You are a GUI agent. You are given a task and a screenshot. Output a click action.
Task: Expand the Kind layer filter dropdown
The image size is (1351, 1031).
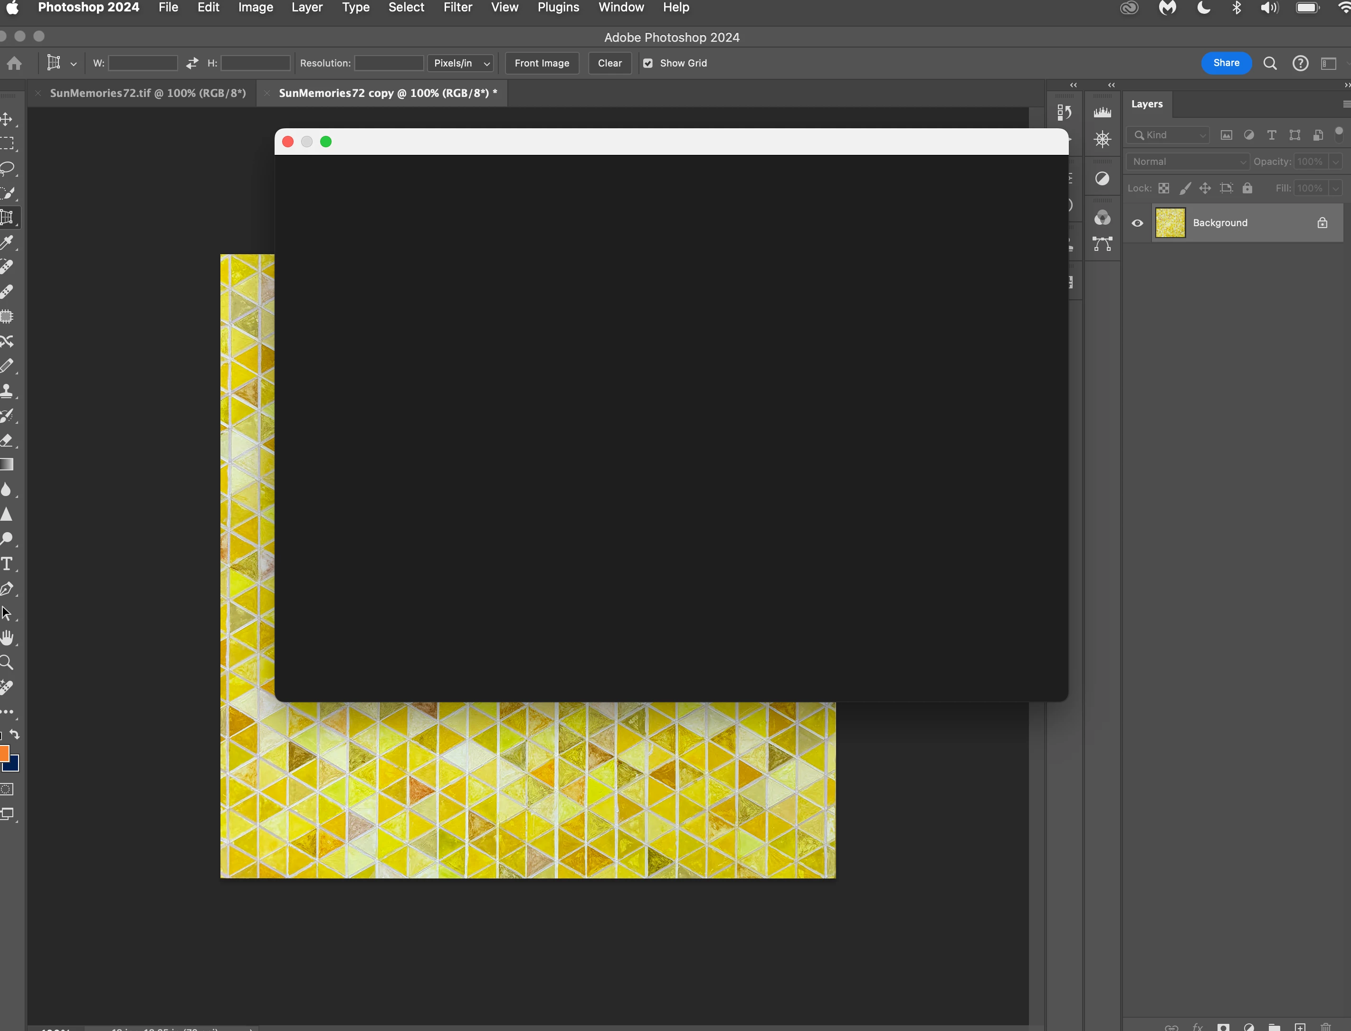[x=1168, y=135]
